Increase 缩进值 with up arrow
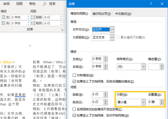The width and height of the screenshot is (168, 119). 162,65
